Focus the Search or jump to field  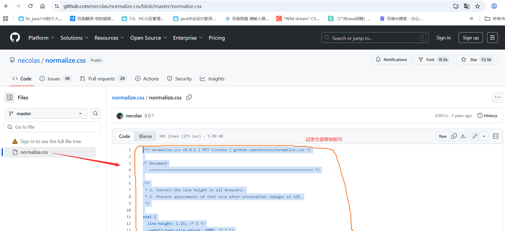(x=375, y=38)
